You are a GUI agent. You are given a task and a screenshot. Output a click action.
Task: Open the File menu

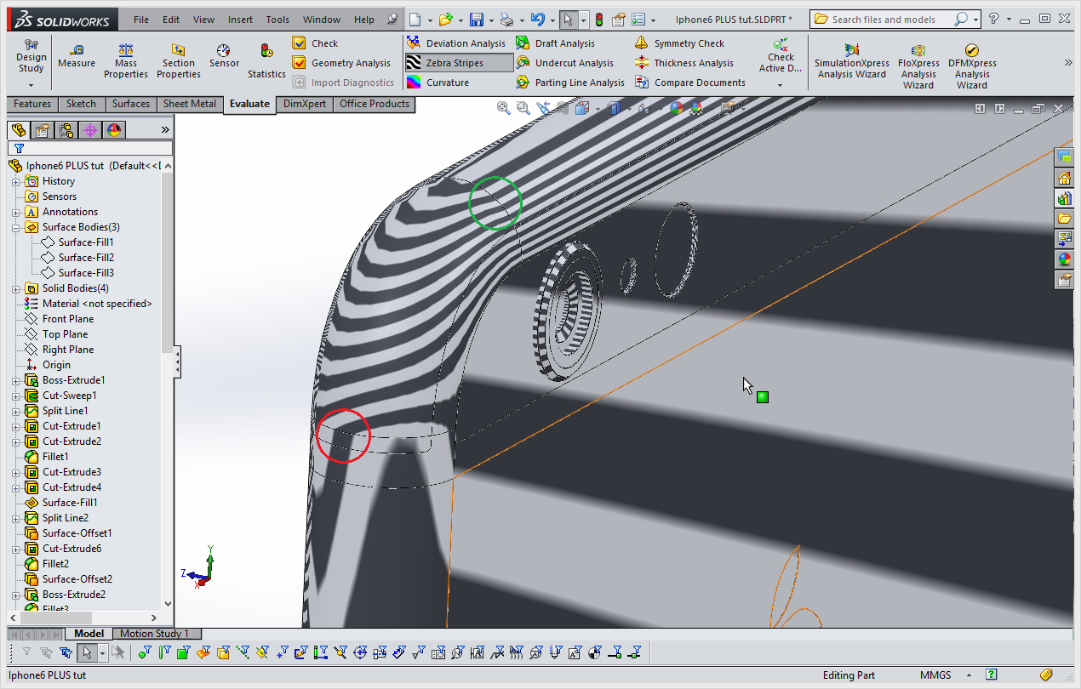tap(141, 20)
